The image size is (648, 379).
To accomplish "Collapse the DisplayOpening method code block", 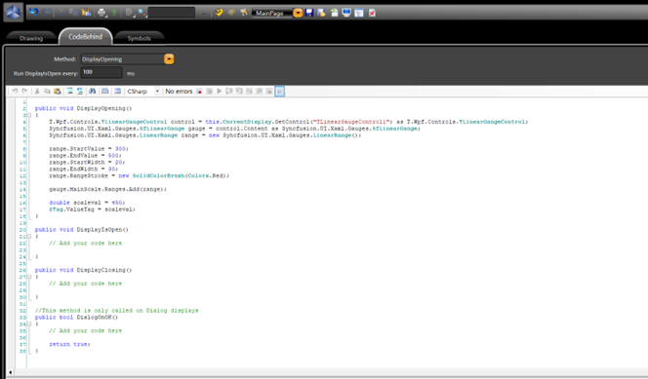I will [29, 115].
